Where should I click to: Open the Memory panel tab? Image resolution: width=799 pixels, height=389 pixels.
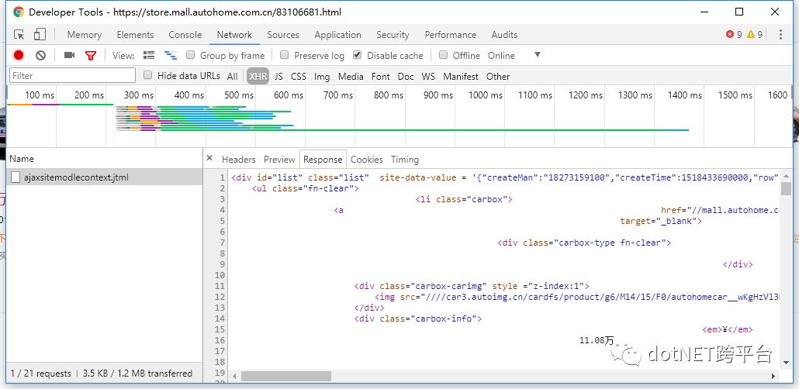(x=84, y=35)
